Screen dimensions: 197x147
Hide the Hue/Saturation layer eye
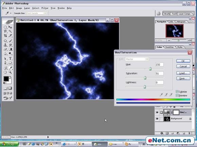click(157, 113)
